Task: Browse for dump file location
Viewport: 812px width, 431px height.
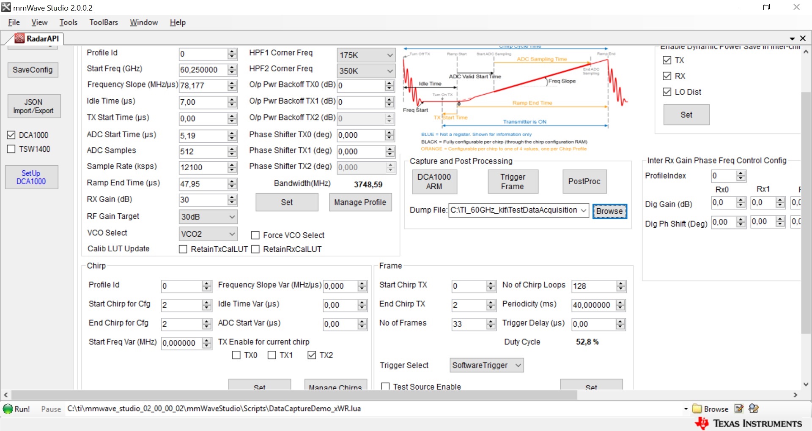Action: click(x=609, y=211)
